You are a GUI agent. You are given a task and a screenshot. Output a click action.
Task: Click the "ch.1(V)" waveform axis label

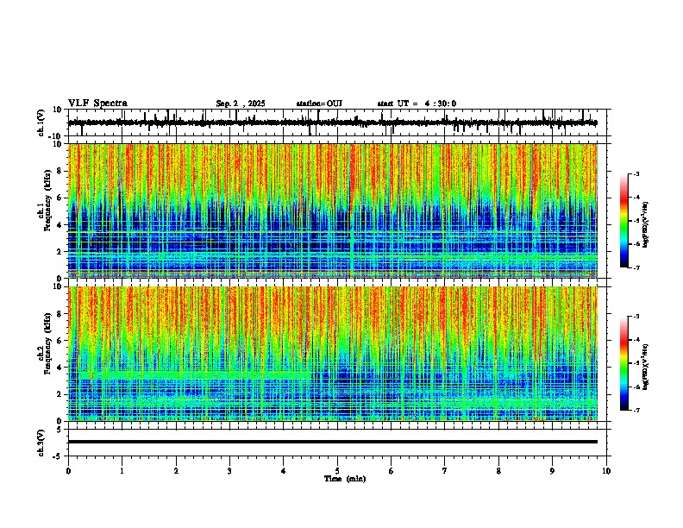41,123
